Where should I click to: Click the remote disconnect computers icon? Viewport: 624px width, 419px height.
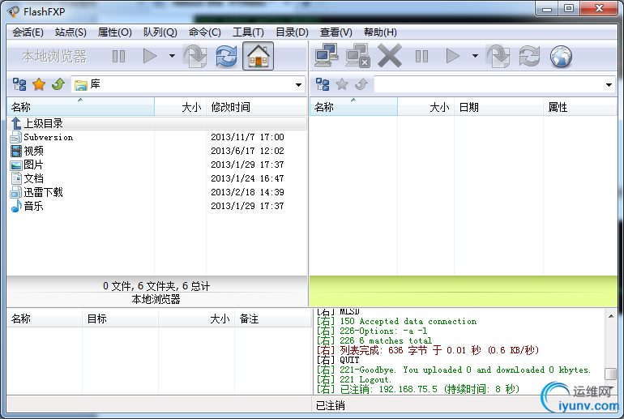click(357, 55)
